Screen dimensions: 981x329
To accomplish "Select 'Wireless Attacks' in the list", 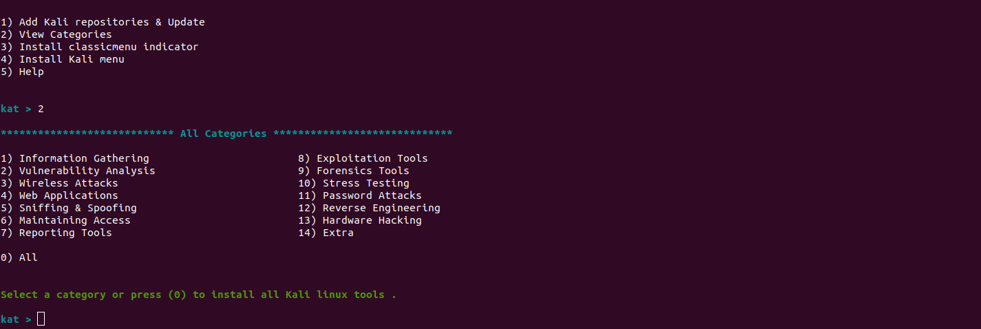I will [x=59, y=183].
